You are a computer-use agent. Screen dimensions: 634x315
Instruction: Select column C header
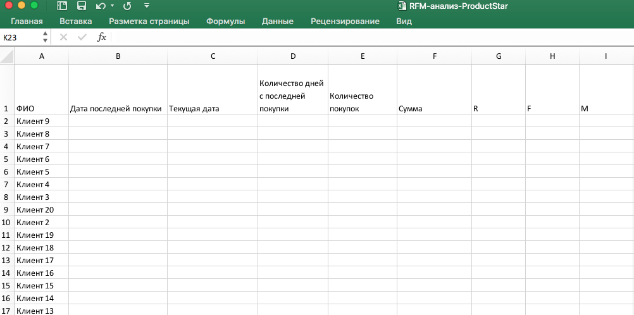(x=213, y=56)
